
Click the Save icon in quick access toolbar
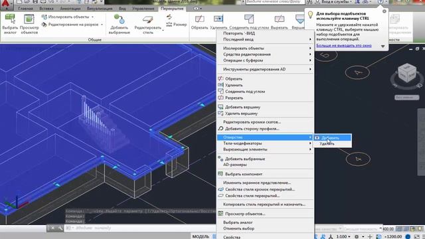[x=35, y=1]
